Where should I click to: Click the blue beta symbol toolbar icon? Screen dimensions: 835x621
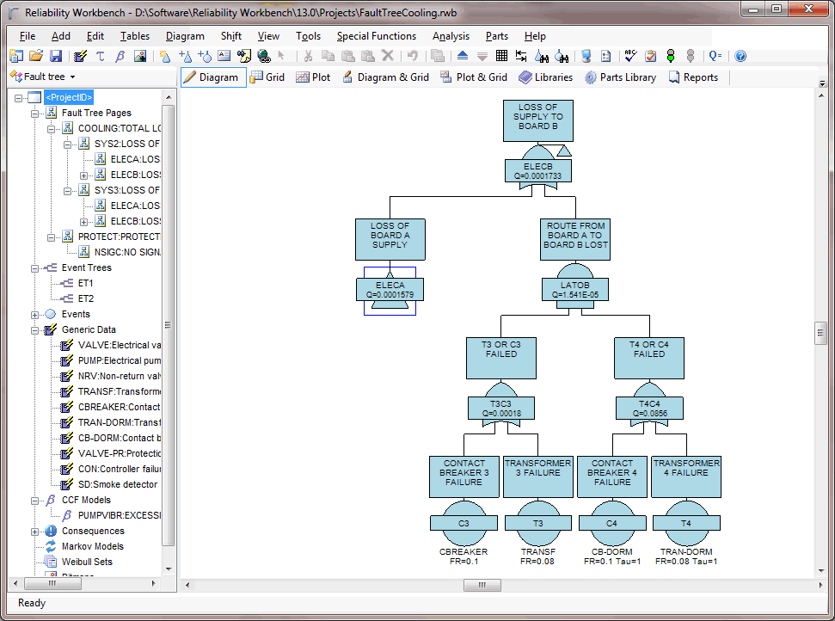click(120, 56)
